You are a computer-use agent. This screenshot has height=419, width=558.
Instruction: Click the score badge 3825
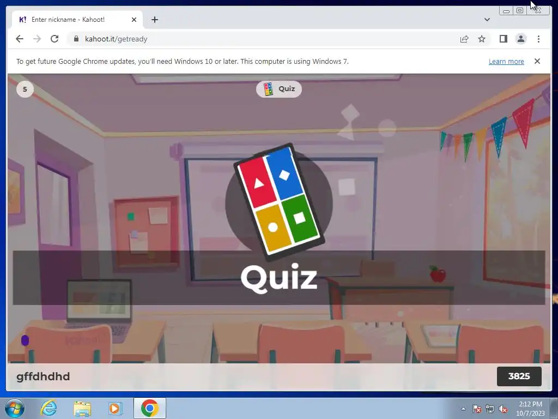coord(519,376)
